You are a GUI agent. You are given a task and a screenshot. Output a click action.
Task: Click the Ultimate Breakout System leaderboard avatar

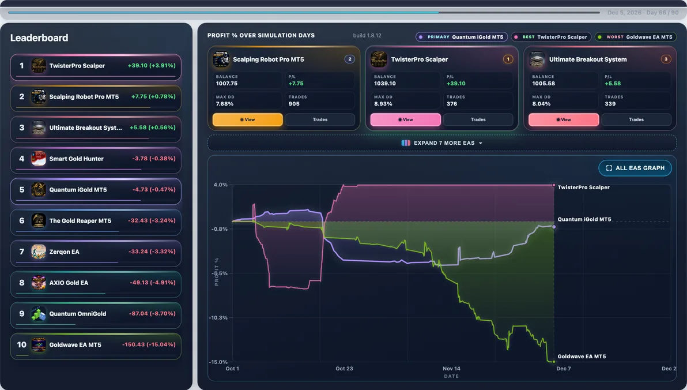coord(39,127)
